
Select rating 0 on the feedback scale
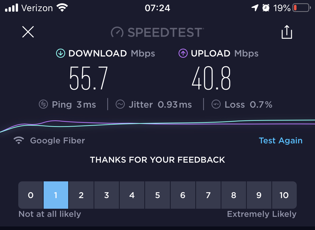click(30, 195)
